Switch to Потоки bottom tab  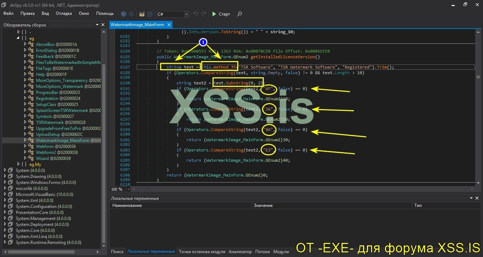pos(262,252)
